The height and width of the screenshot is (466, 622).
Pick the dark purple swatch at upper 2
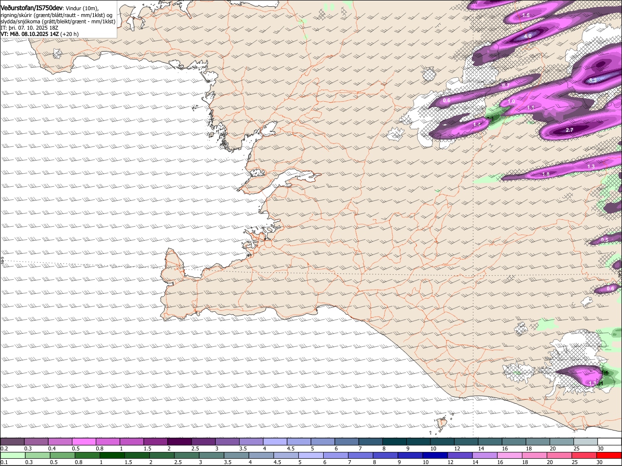pos(179,442)
